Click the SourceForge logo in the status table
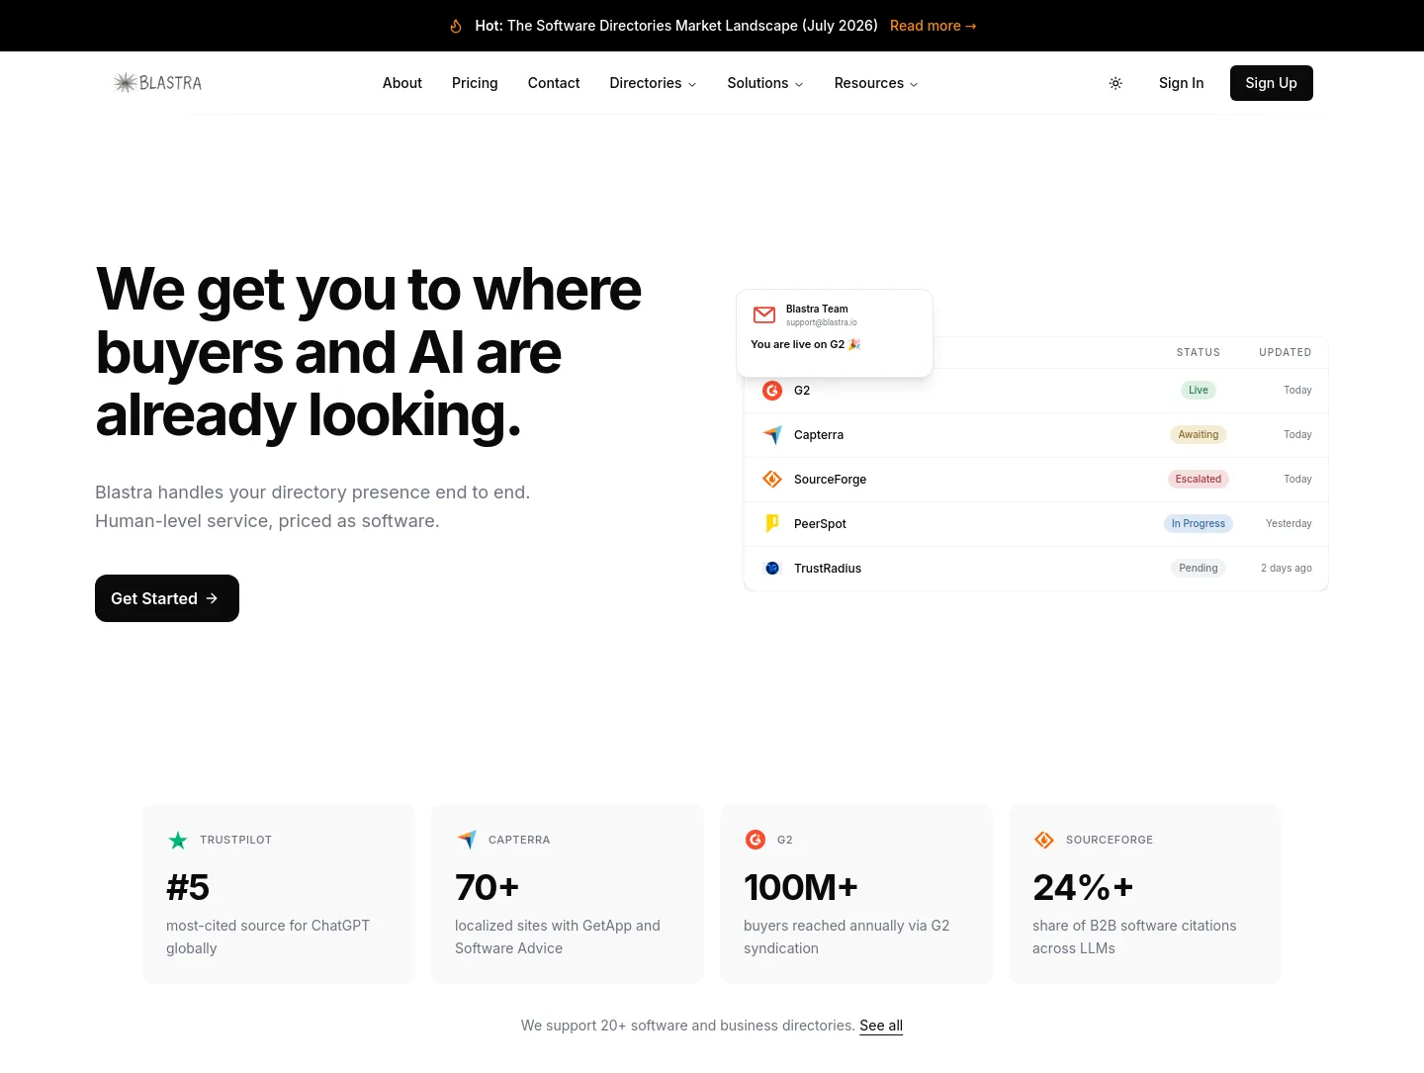This screenshot has height=1073, width=1424. pyautogui.click(x=772, y=480)
